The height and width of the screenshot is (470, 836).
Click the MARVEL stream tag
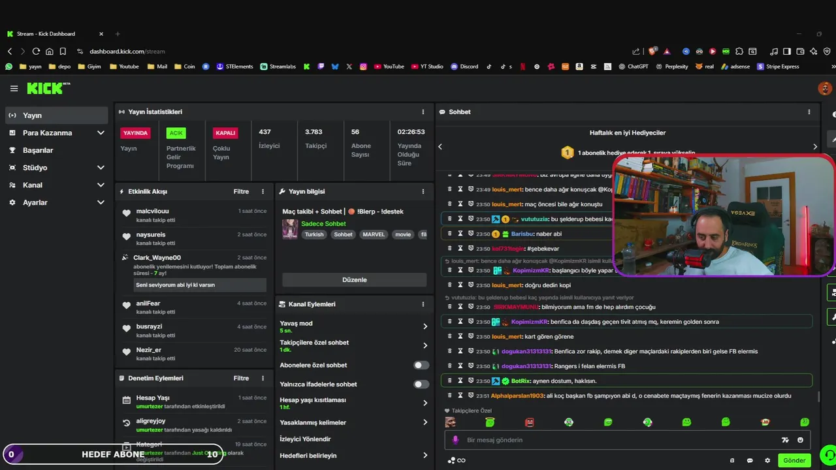click(374, 234)
